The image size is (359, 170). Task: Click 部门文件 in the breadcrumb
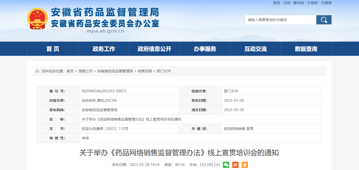(164, 71)
